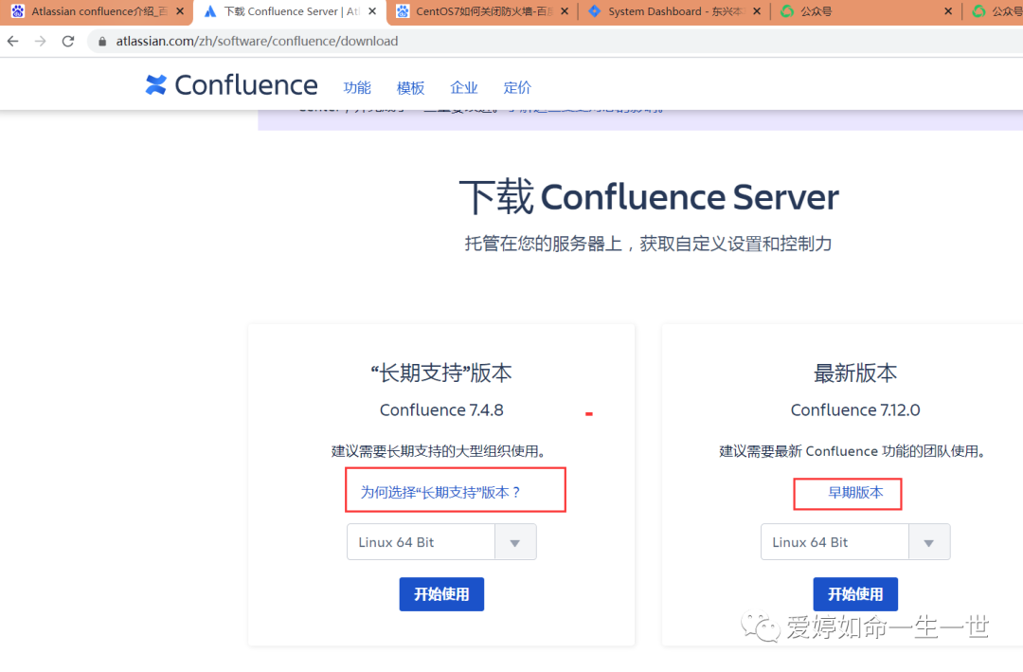Open platform dropdown under Confluence 7.12.0
The height and width of the screenshot is (672, 1023).
855,542
